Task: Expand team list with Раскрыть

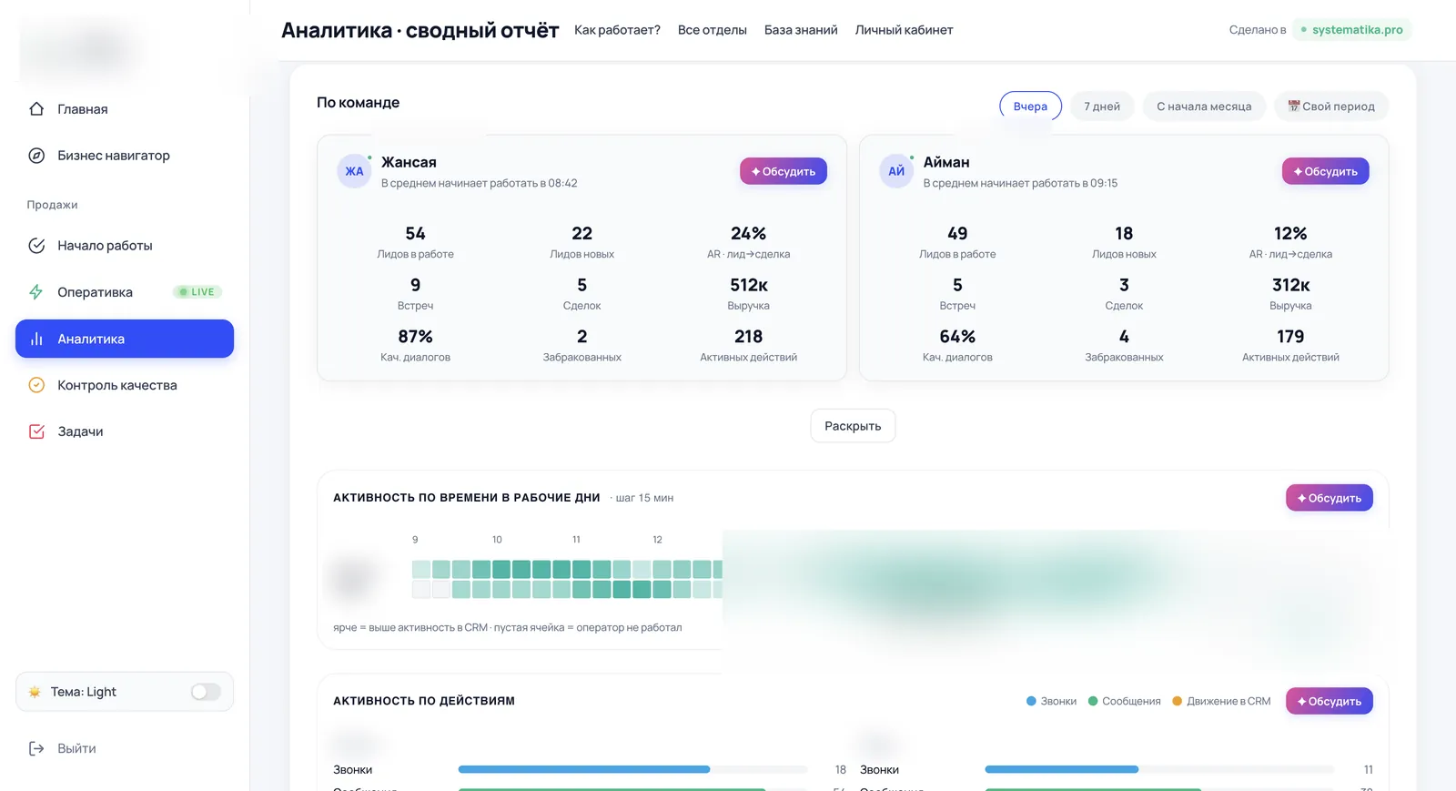Action: [853, 426]
